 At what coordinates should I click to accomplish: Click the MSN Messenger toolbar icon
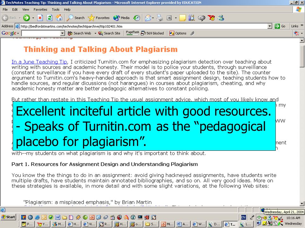click(221, 18)
